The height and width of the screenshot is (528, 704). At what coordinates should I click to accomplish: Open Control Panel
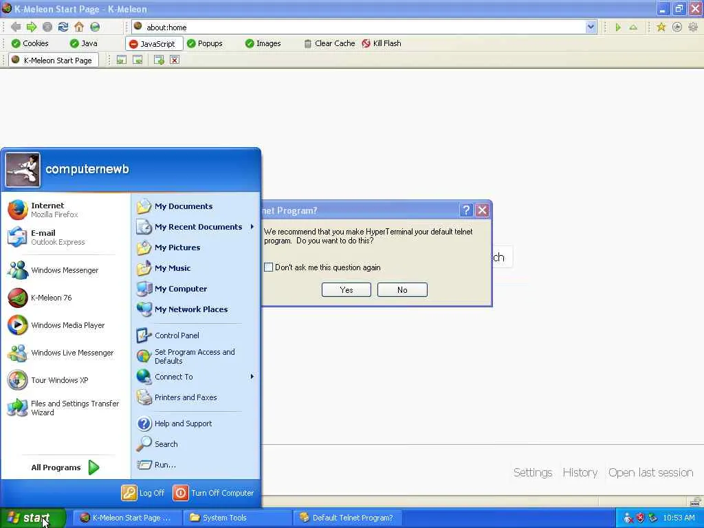click(196, 335)
